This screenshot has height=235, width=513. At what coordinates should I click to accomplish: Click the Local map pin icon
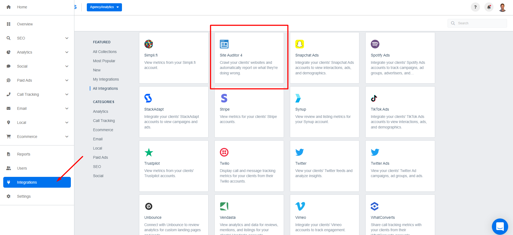[9, 123]
